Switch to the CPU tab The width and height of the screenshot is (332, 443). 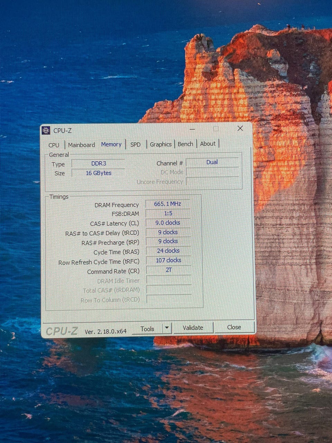(x=54, y=145)
